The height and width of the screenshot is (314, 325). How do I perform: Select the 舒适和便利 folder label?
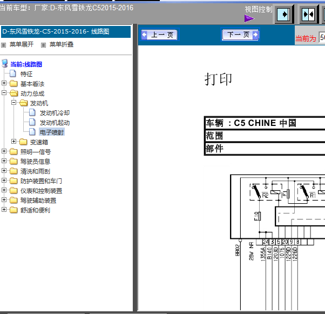(x=35, y=210)
